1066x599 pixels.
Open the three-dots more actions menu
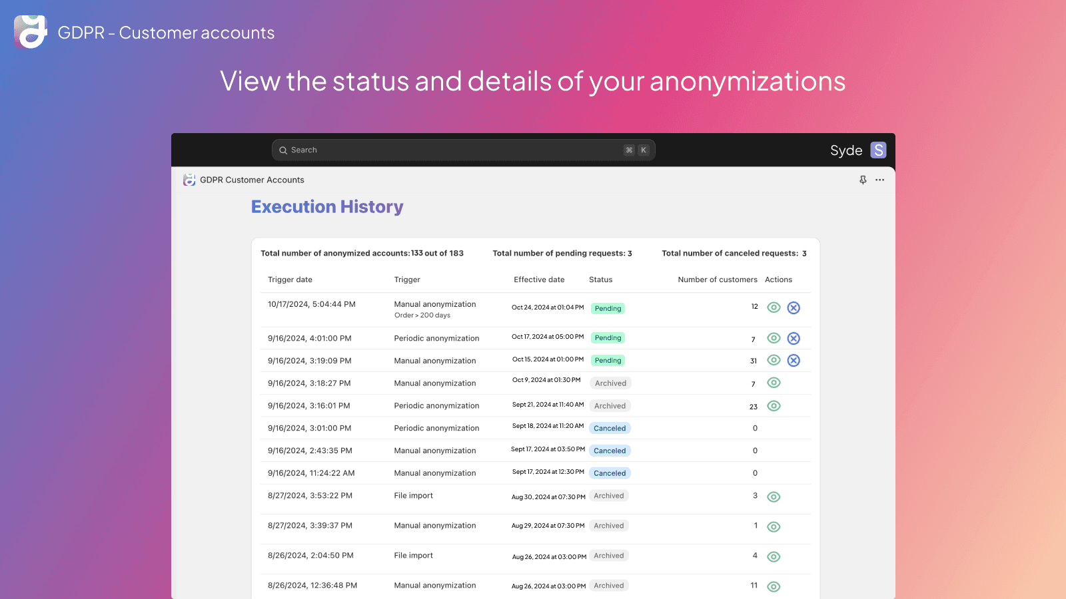(x=880, y=180)
